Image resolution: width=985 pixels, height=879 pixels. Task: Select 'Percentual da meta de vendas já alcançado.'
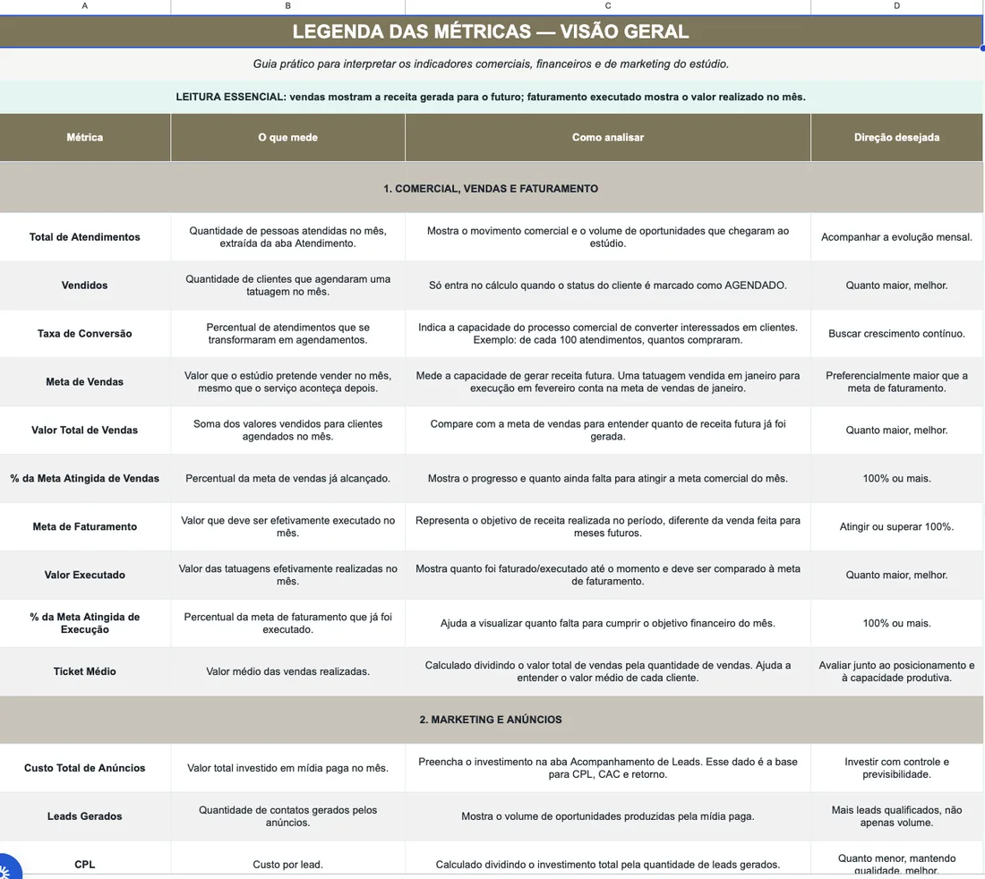[x=287, y=478]
